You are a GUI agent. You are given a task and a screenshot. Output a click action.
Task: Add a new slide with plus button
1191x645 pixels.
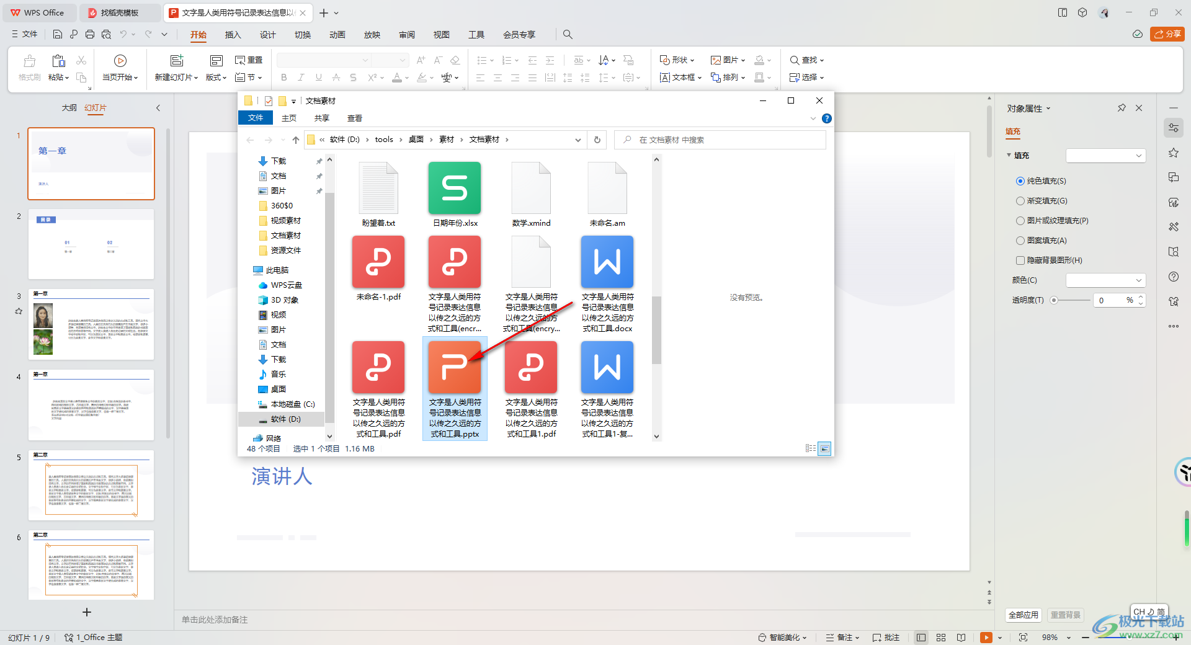pyautogui.click(x=87, y=612)
